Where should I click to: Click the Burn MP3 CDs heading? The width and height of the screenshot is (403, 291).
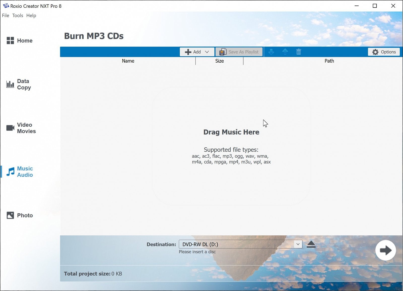[94, 36]
